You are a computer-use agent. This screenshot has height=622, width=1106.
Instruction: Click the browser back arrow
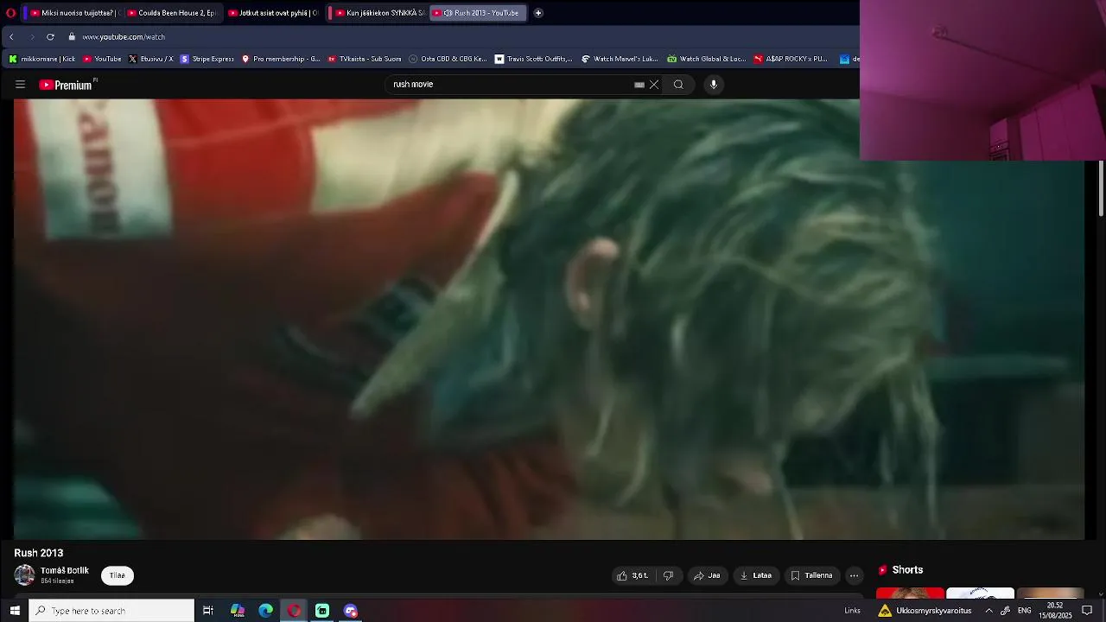tap(11, 37)
